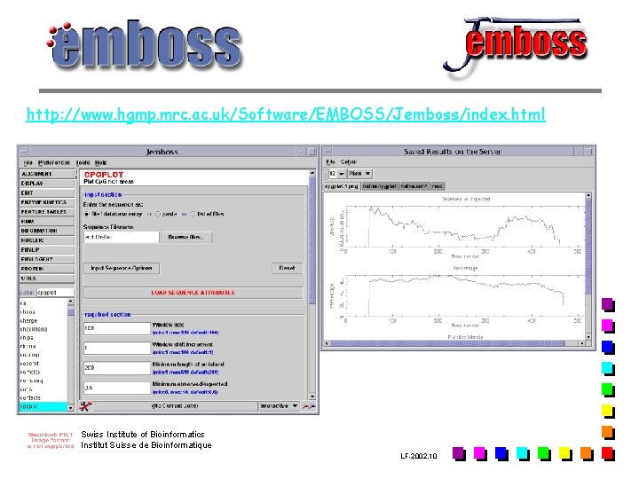Click the Browse files... button
The height and width of the screenshot is (479, 639).
click(186, 237)
